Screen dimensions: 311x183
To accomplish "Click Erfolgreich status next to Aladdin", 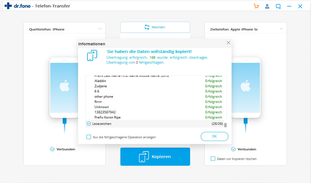I will (x=213, y=81).
